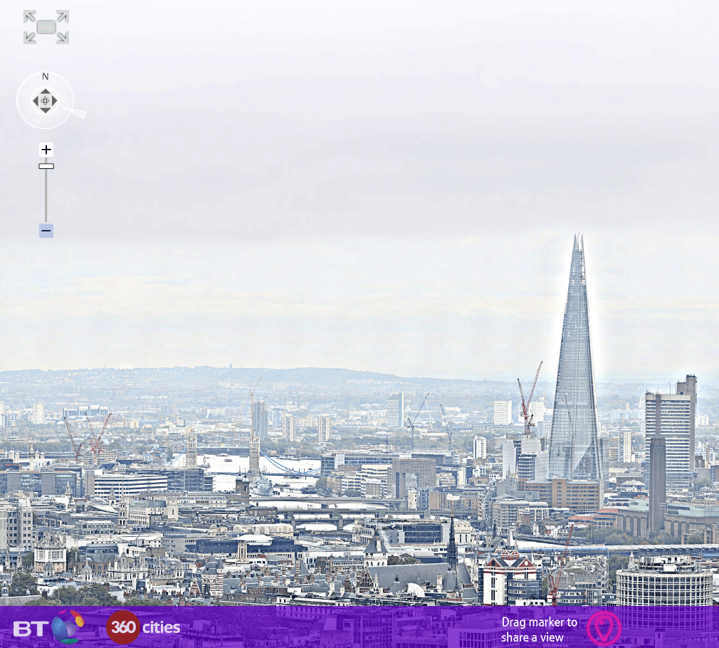
Task: Pan the panorama left with the compass arrow
Action: tap(36, 100)
